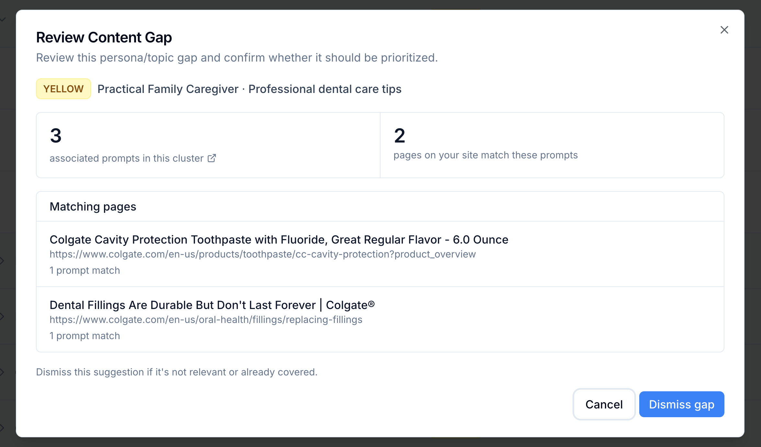Click the replacing-fillings oral-health URL

pos(206,320)
